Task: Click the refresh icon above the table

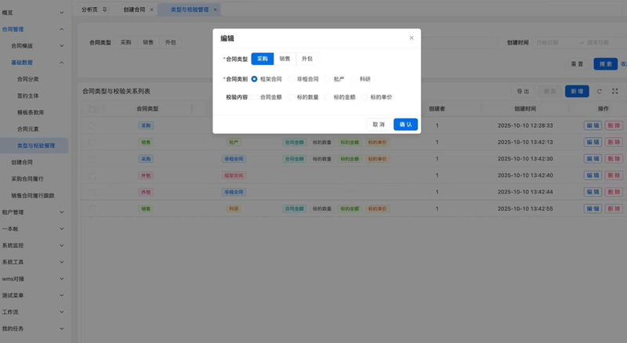Action: (x=600, y=92)
